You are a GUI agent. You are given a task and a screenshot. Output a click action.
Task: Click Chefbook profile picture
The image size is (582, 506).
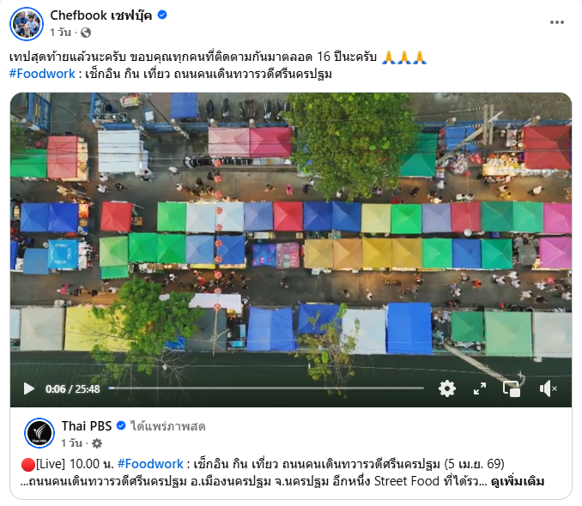27,24
